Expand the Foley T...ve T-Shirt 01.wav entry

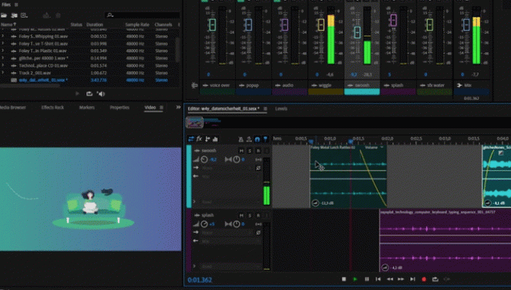(3, 44)
